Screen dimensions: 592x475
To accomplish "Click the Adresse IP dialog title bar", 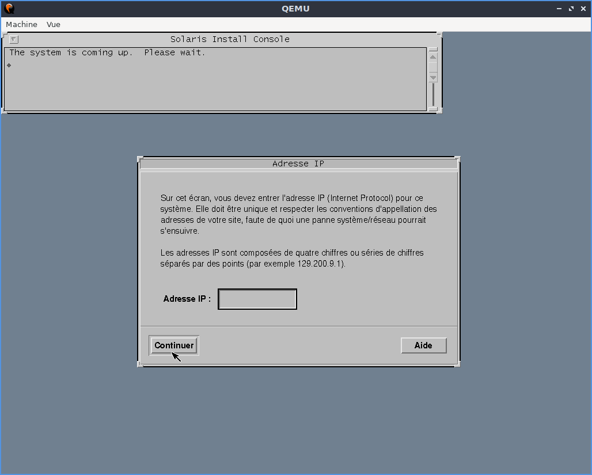I will [x=299, y=164].
